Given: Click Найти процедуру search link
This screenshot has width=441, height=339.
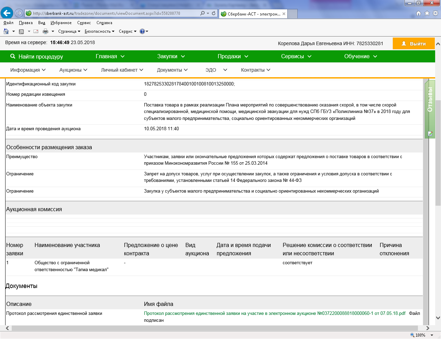Looking at the screenshot, I should pos(41,56).
